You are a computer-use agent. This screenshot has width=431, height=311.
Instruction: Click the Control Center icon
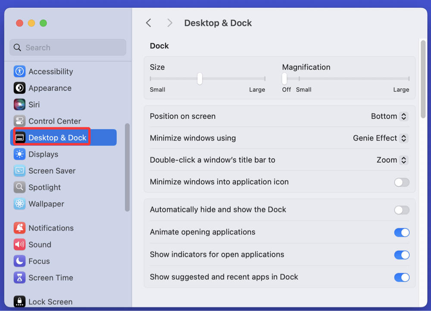(19, 121)
